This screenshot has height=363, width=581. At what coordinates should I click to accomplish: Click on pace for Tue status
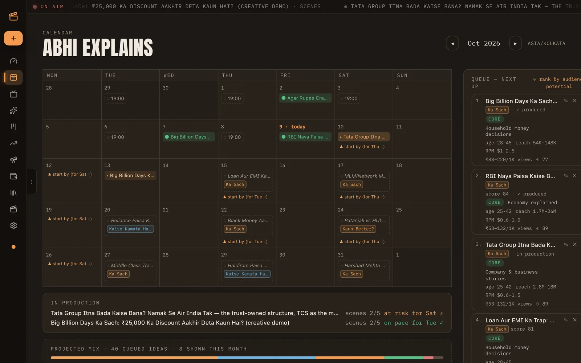(x=414, y=323)
